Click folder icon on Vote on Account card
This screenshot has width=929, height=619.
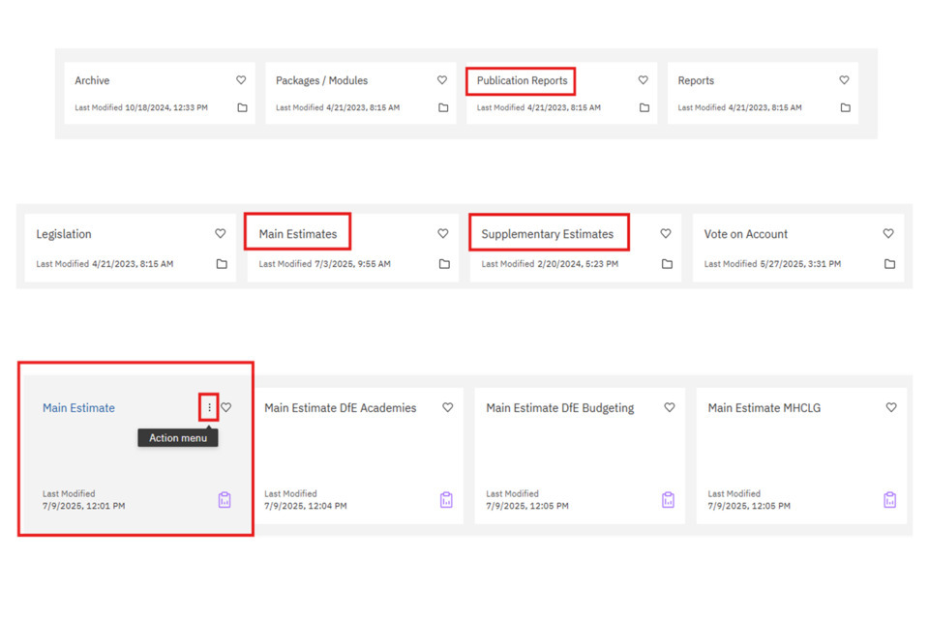(889, 264)
